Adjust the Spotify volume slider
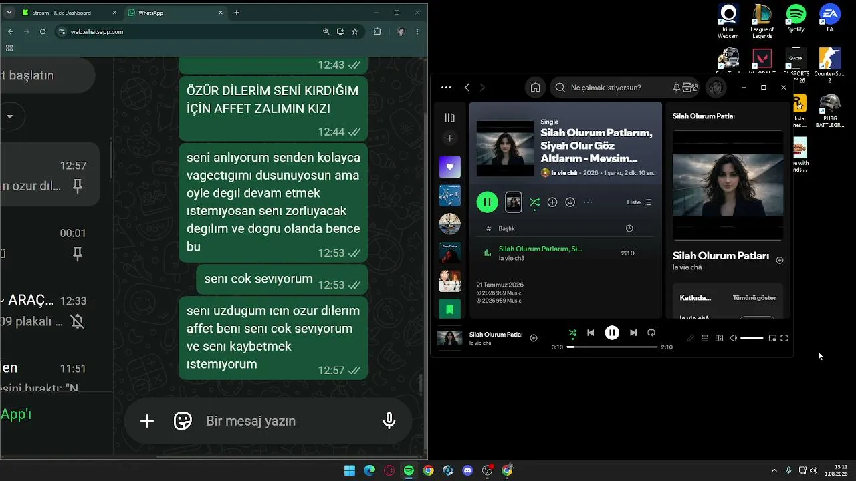The height and width of the screenshot is (481, 856). 752,339
